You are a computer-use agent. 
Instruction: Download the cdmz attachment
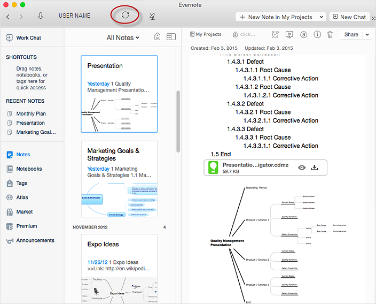tap(315, 168)
